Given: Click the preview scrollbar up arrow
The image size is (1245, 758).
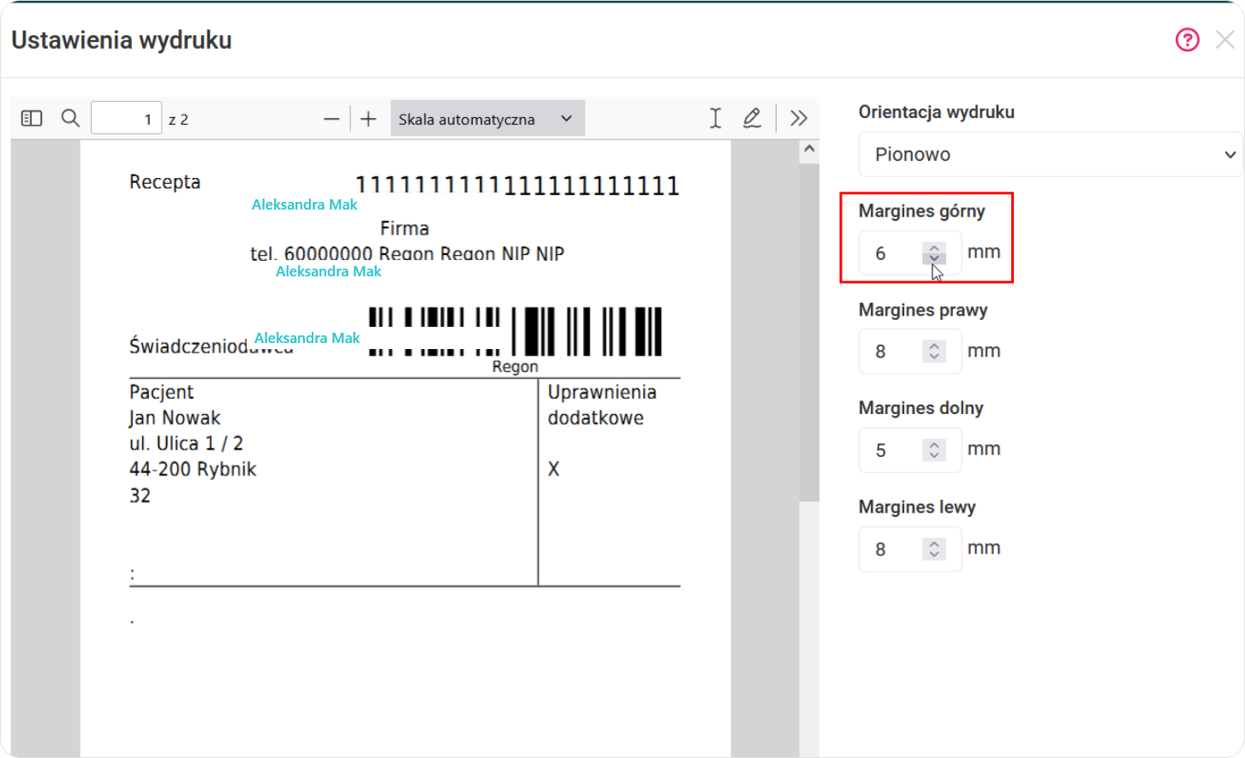Looking at the screenshot, I should pyautogui.click(x=809, y=151).
